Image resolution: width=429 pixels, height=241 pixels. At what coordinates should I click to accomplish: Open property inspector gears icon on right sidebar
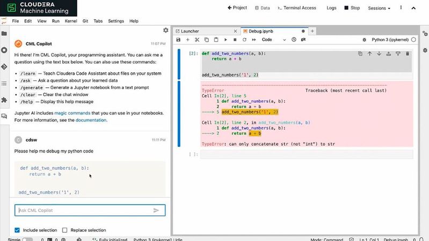(425, 34)
